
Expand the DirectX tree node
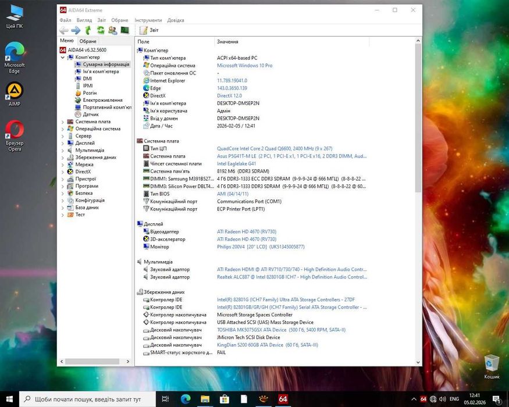pos(63,172)
